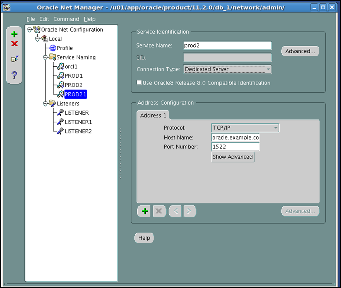The image size is (341, 288).
Task: Click the Test Service database icon in left toolbar
Action: tap(15, 58)
